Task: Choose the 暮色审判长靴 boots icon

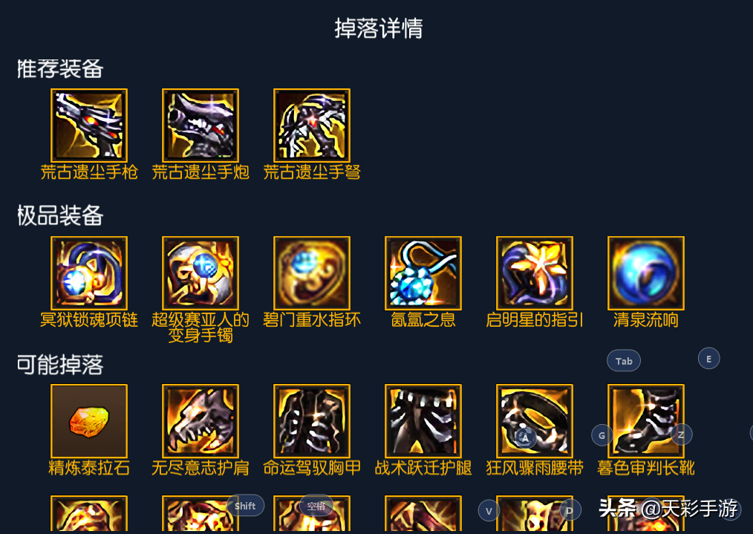Action: click(x=646, y=421)
